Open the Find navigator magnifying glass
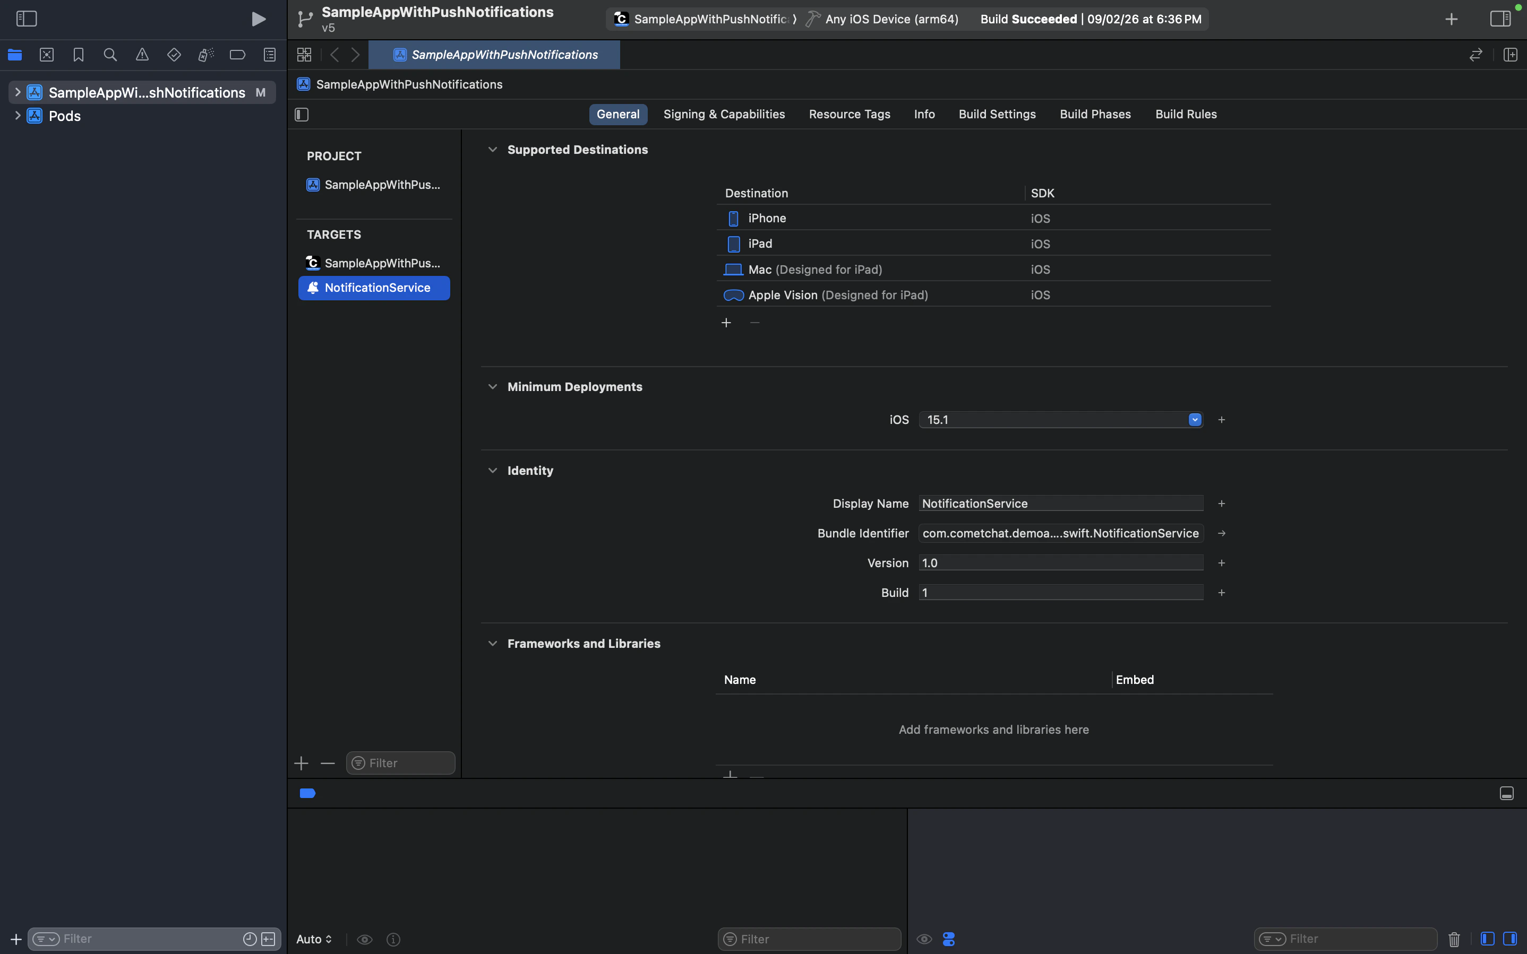The width and height of the screenshot is (1527, 954). 110,55
